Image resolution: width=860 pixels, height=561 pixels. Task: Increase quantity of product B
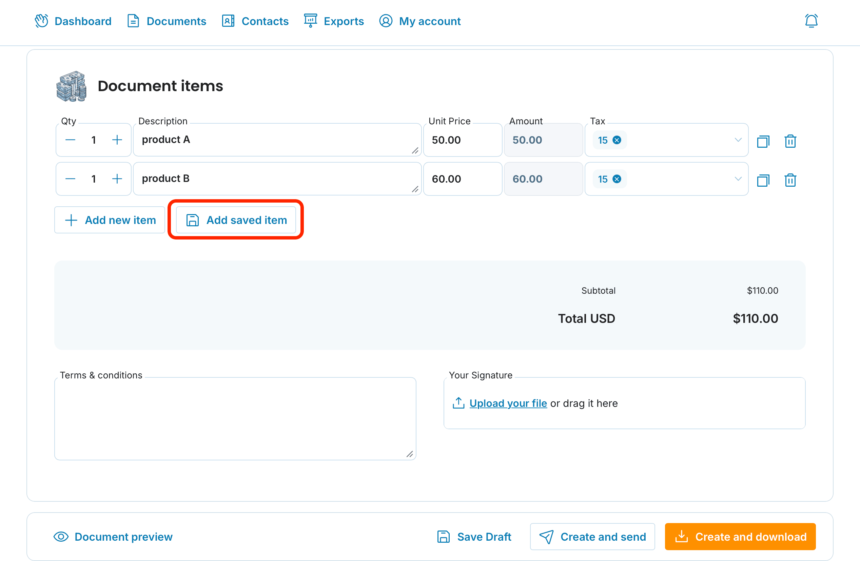click(x=117, y=179)
